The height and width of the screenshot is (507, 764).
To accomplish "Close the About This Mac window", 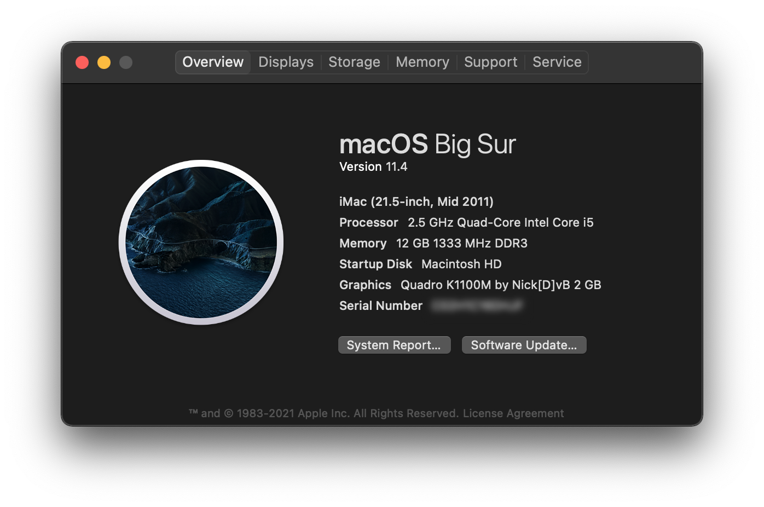I will (82, 62).
